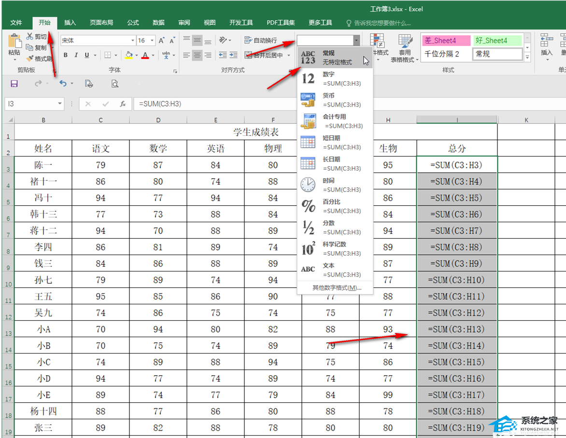Toggle Italic formatting

click(76, 55)
